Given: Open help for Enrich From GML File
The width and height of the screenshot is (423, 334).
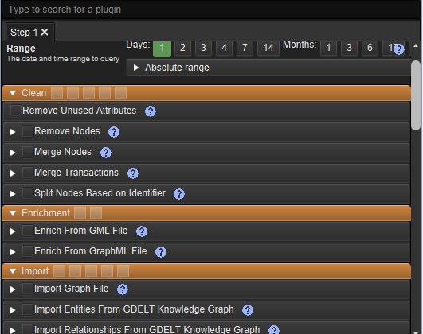Looking at the screenshot, I should 142,231.
